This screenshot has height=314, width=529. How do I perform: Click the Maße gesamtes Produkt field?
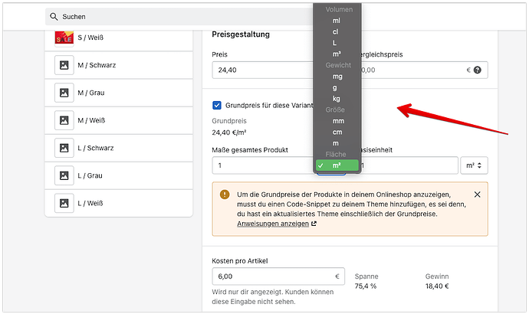pos(264,165)
